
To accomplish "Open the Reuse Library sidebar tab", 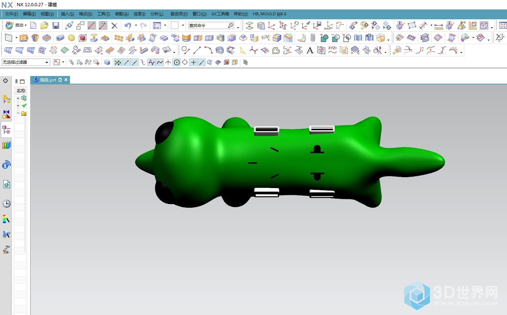I will click(x=6, y=145).
